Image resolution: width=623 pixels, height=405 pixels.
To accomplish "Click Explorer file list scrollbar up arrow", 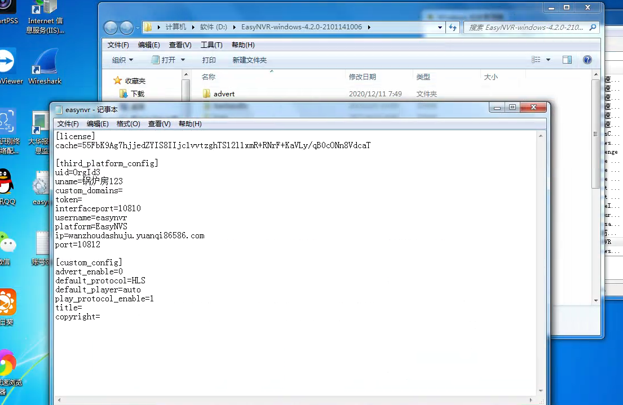I will pyautogui.click(x=595, y=75).
